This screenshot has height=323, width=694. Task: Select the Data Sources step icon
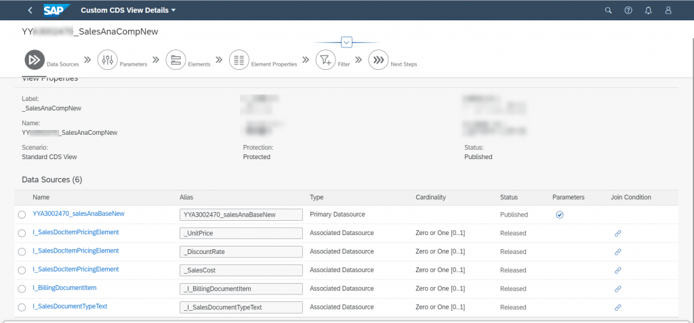pos(35,60)
